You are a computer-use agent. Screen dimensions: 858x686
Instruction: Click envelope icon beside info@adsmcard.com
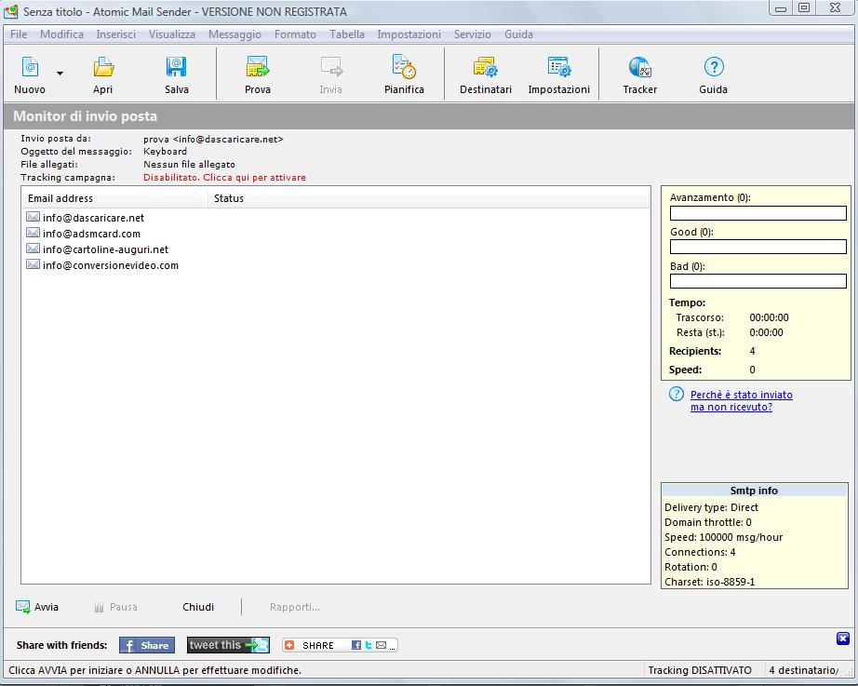33,233
